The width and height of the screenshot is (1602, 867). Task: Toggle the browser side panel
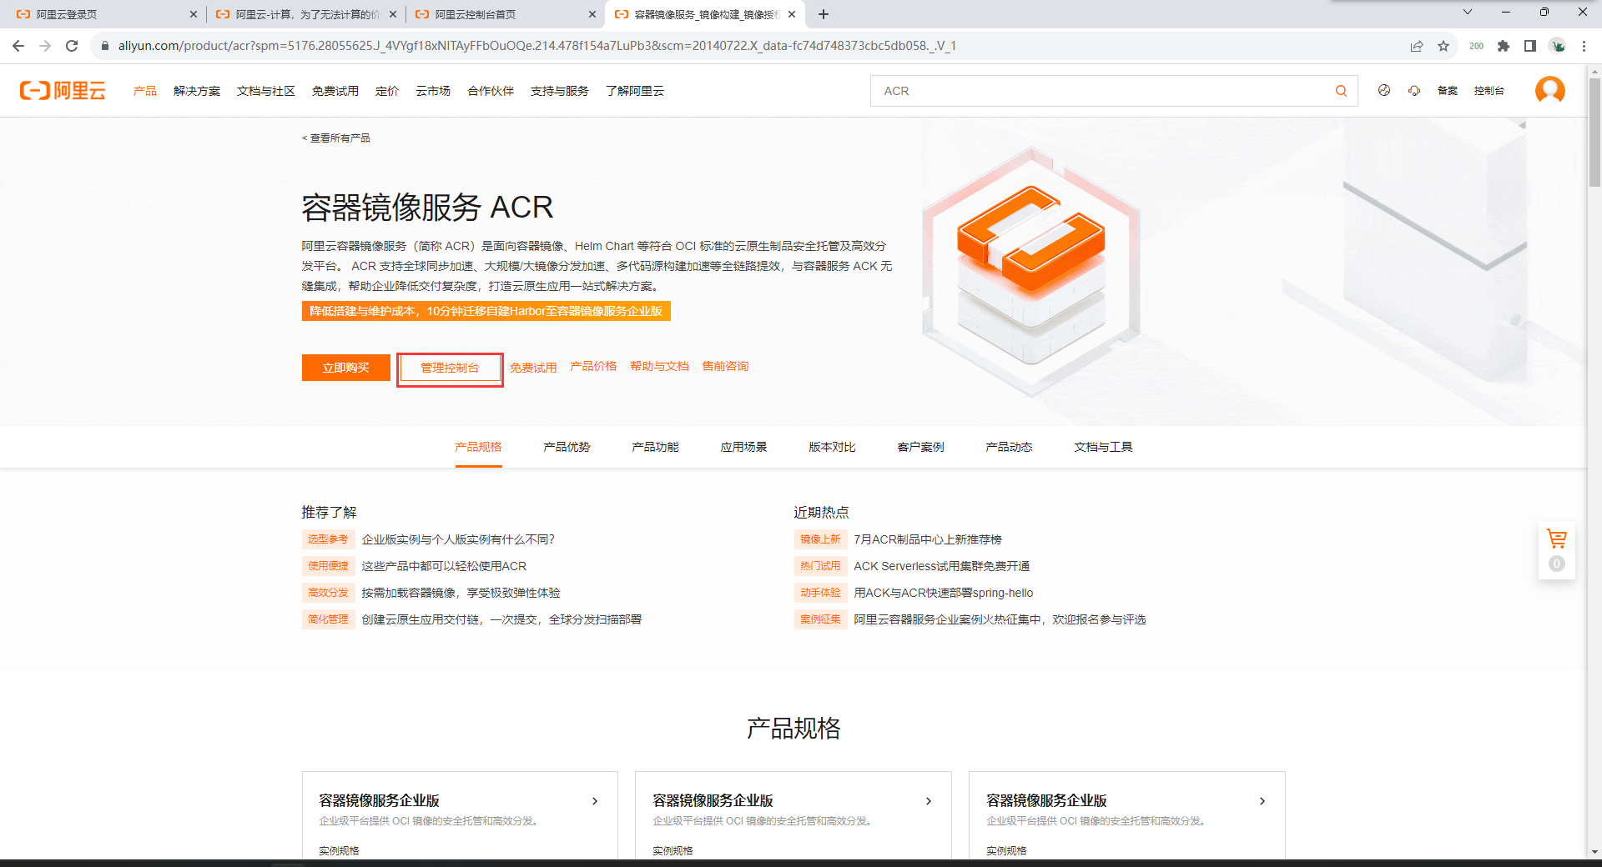[1530, 46]
